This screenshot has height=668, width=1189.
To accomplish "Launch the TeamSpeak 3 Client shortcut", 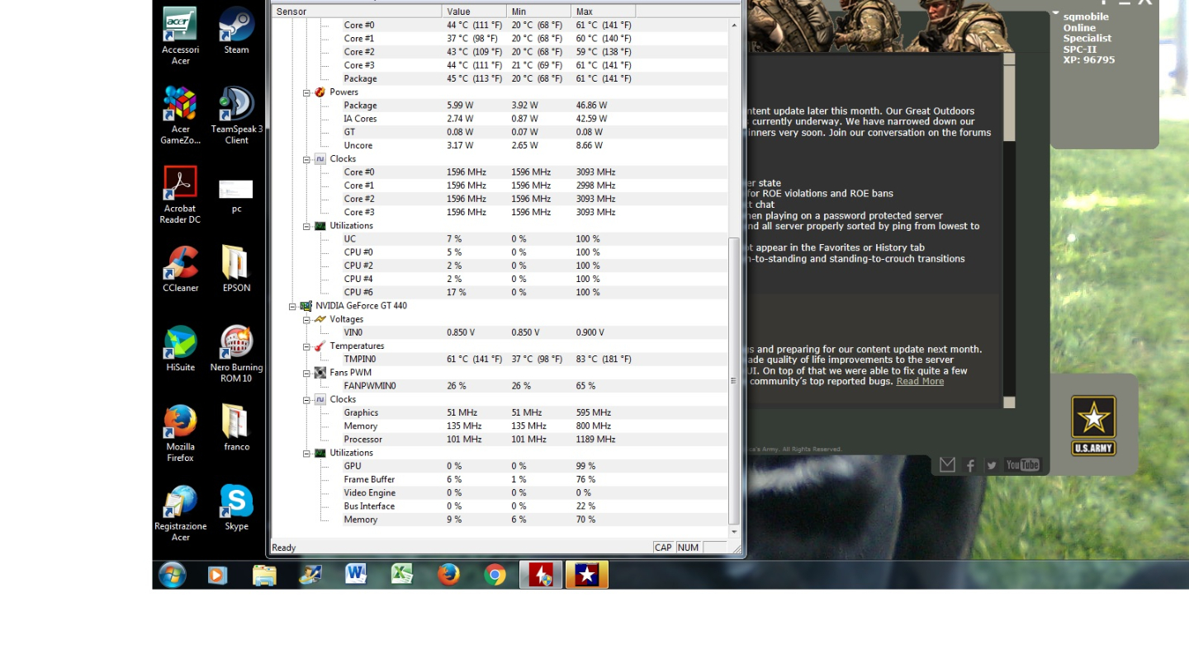I will 236,109.
